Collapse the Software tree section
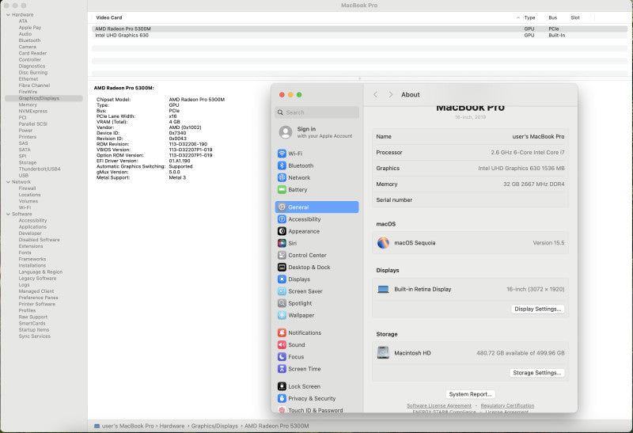 (8, 214)
